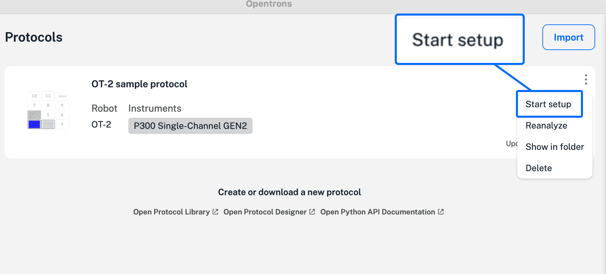Open Protocol Designer link

click(x=269, y=212)
